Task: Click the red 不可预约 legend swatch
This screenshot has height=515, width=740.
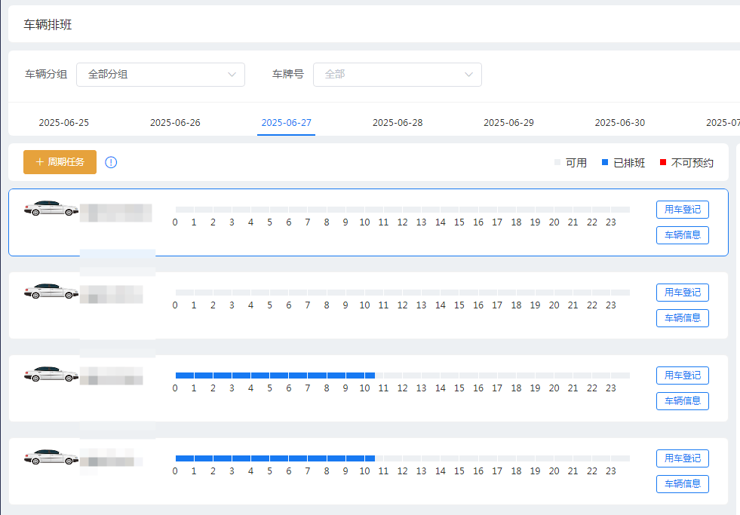Action: [662, 162]
